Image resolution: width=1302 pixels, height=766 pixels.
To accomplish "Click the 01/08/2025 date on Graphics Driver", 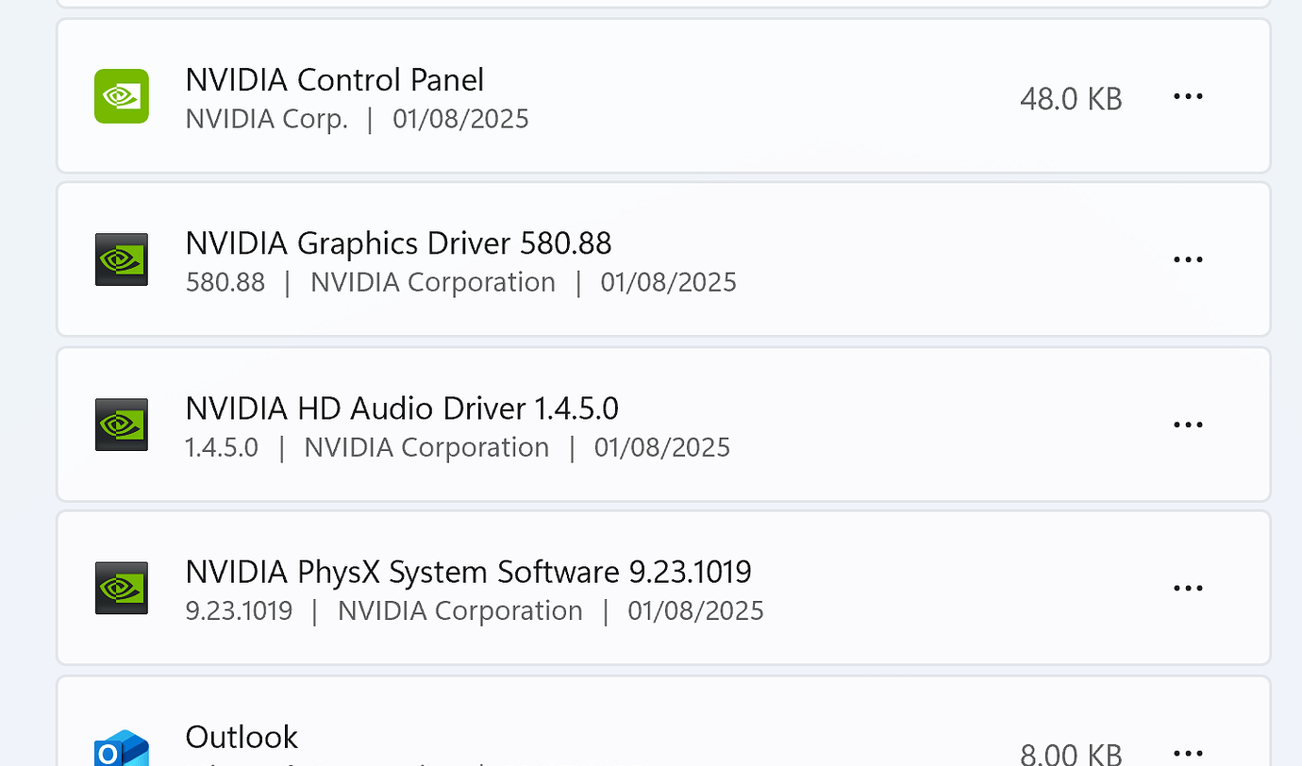I will point(668,281).
